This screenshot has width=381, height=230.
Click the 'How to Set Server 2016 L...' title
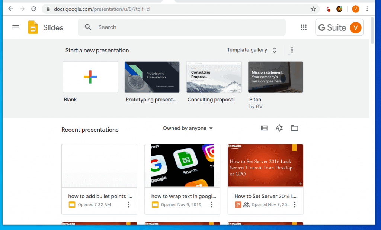266,196
